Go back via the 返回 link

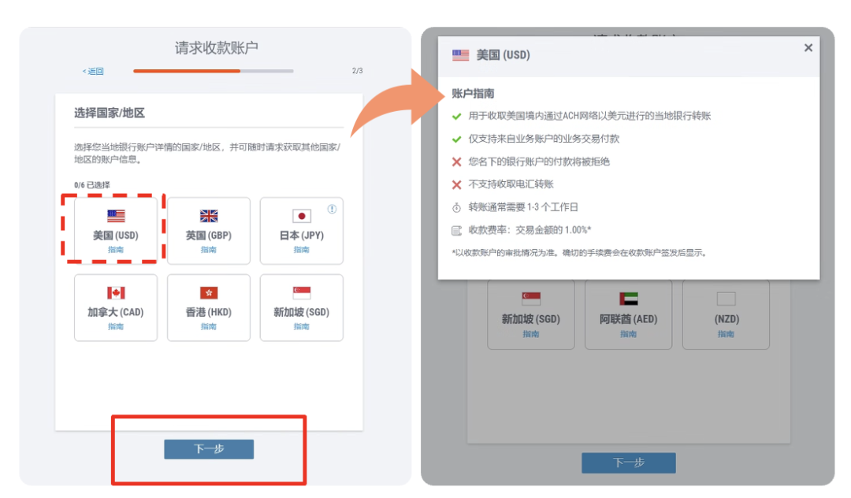93,71
